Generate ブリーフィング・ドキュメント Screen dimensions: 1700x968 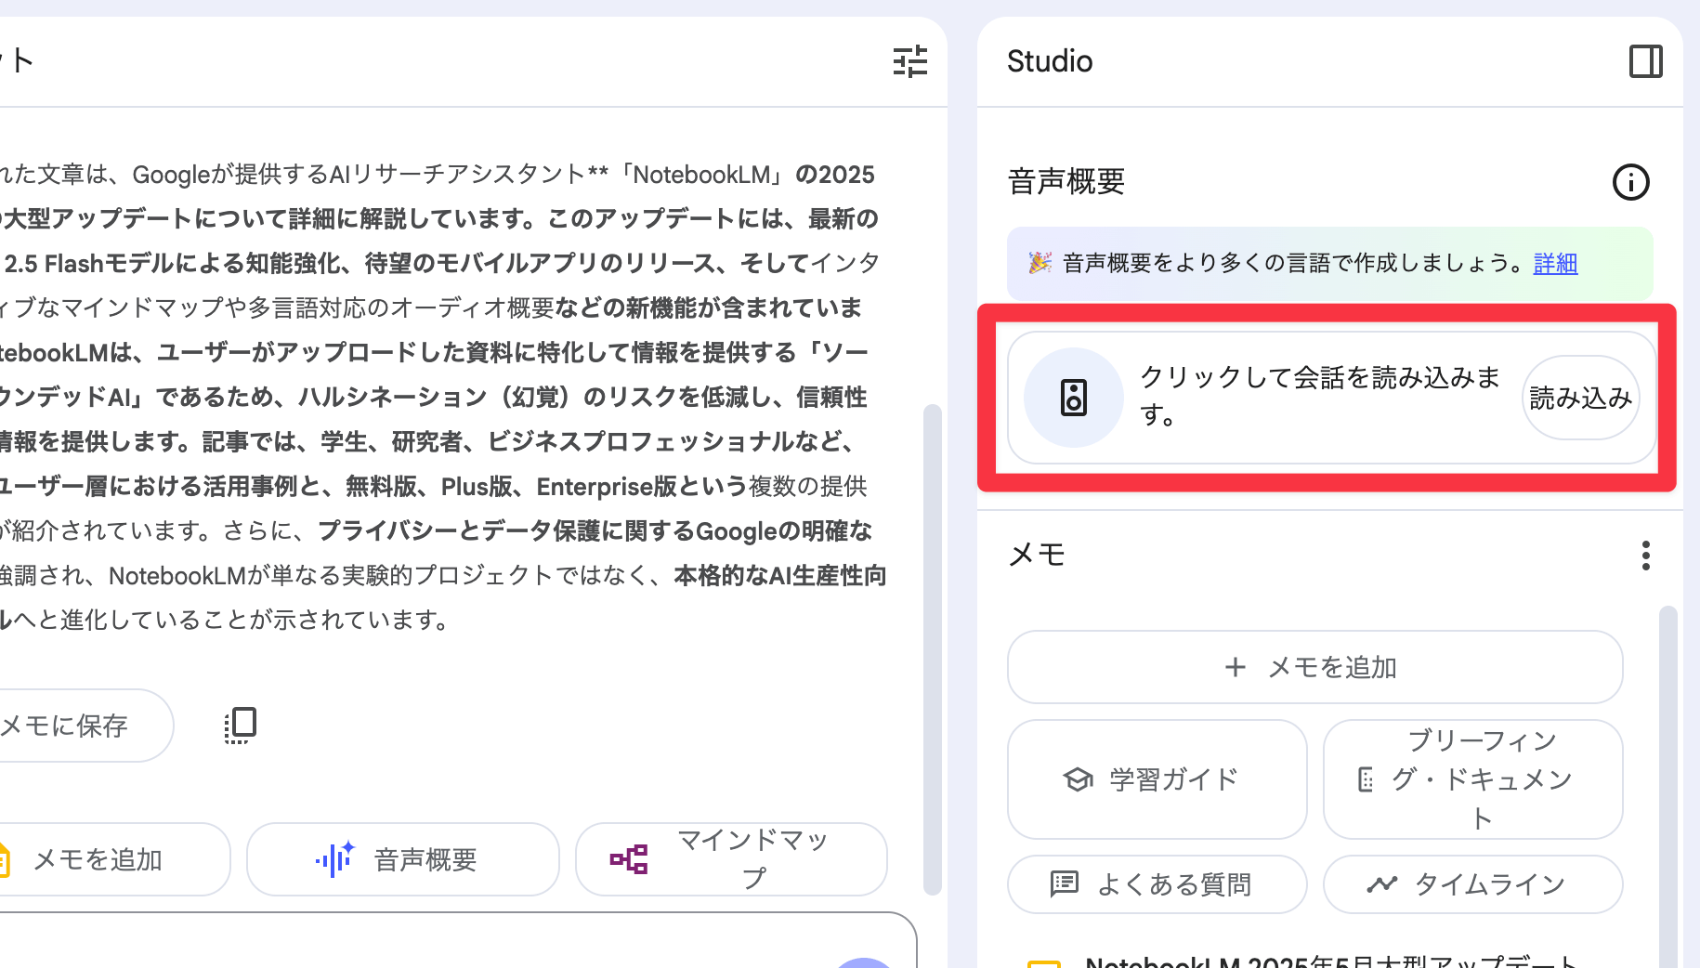coord(1472,779)
